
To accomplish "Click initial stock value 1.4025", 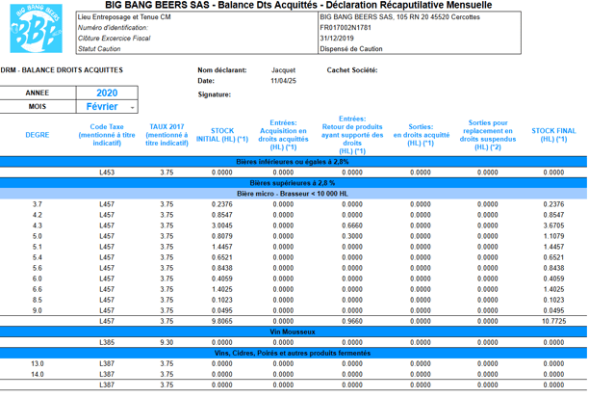I will pyautogui.click(x=222, y=289).
